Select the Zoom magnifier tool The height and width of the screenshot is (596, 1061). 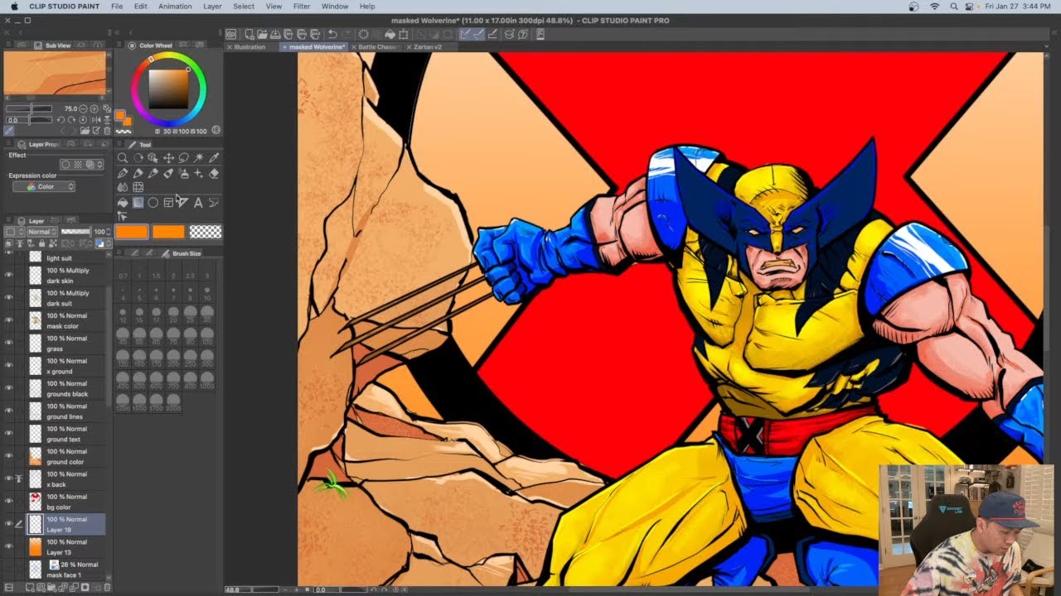(x=123, y=158)
